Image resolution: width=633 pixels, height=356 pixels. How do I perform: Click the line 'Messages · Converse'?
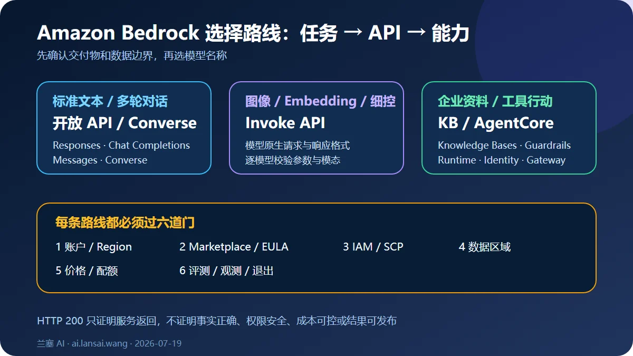coord(100,160)
